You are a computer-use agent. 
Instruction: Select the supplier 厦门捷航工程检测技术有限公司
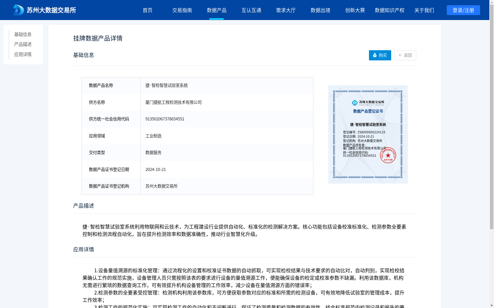click(x=227, y=102)
